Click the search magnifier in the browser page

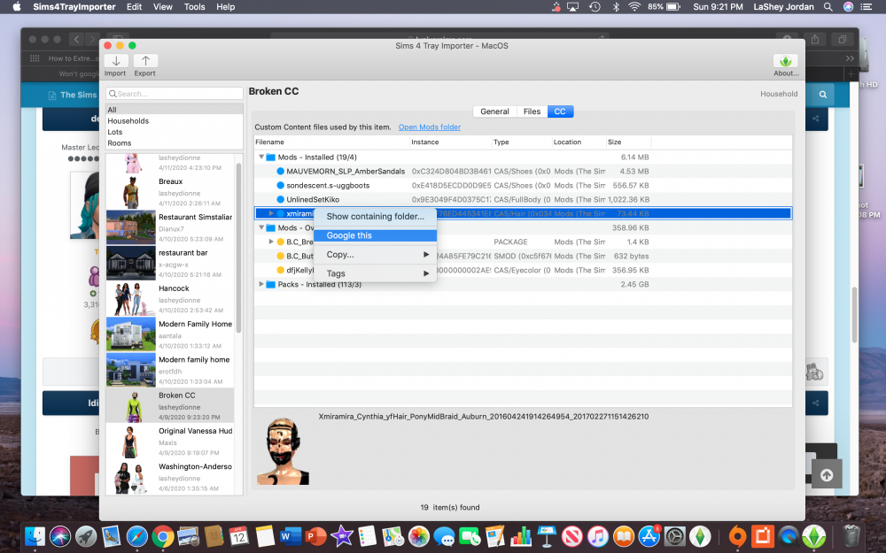(823, 95)
